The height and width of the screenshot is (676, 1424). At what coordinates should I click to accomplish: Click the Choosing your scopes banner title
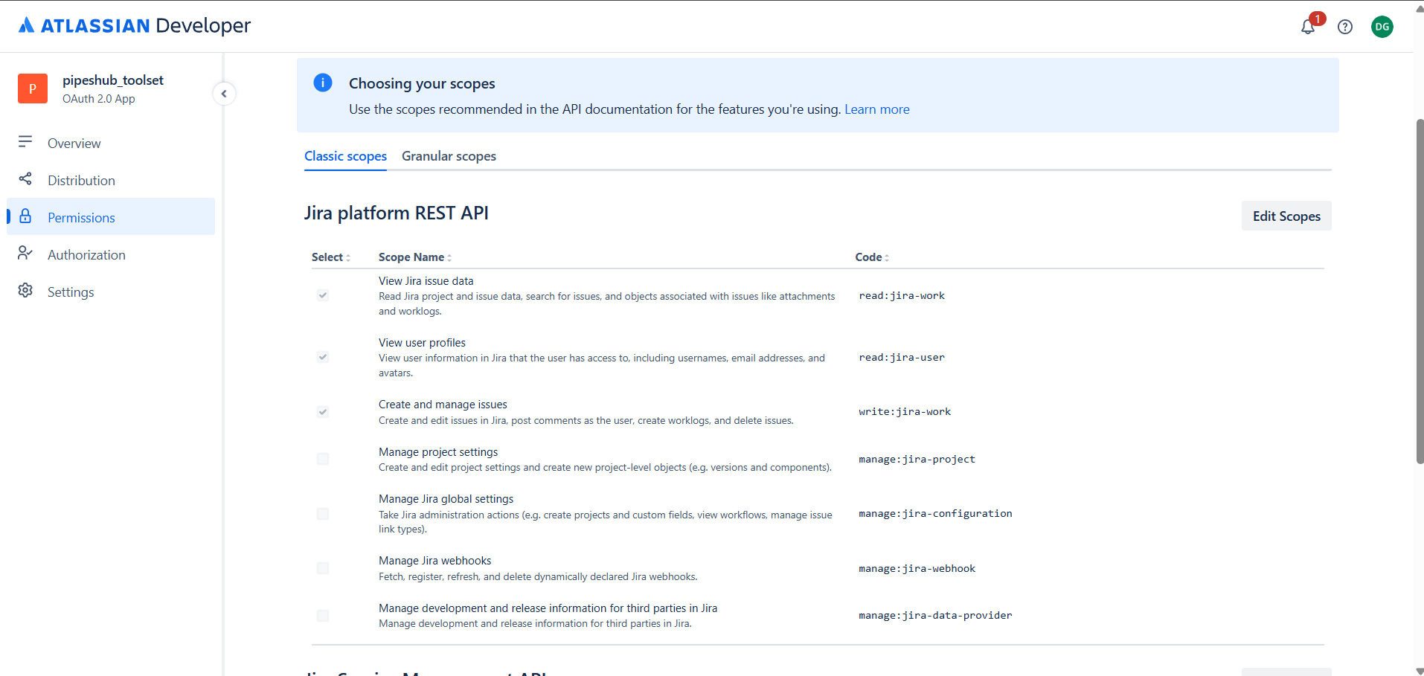click(422, 83)
